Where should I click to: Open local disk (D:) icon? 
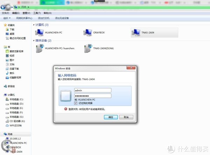pos(7,104)
